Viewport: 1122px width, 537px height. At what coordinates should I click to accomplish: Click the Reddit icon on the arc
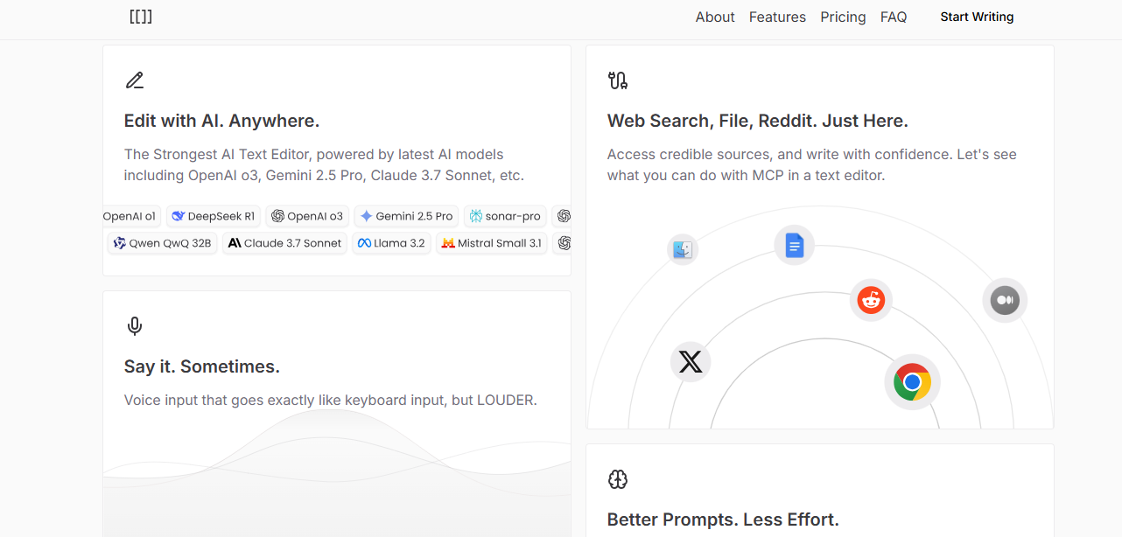pos(871,301)
